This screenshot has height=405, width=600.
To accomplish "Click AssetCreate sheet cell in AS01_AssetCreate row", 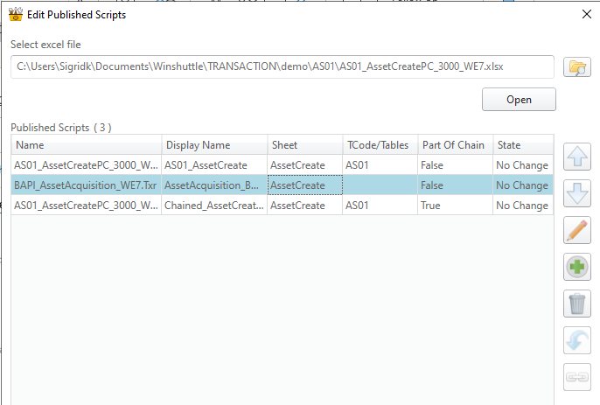I will (x=305, y=165).
